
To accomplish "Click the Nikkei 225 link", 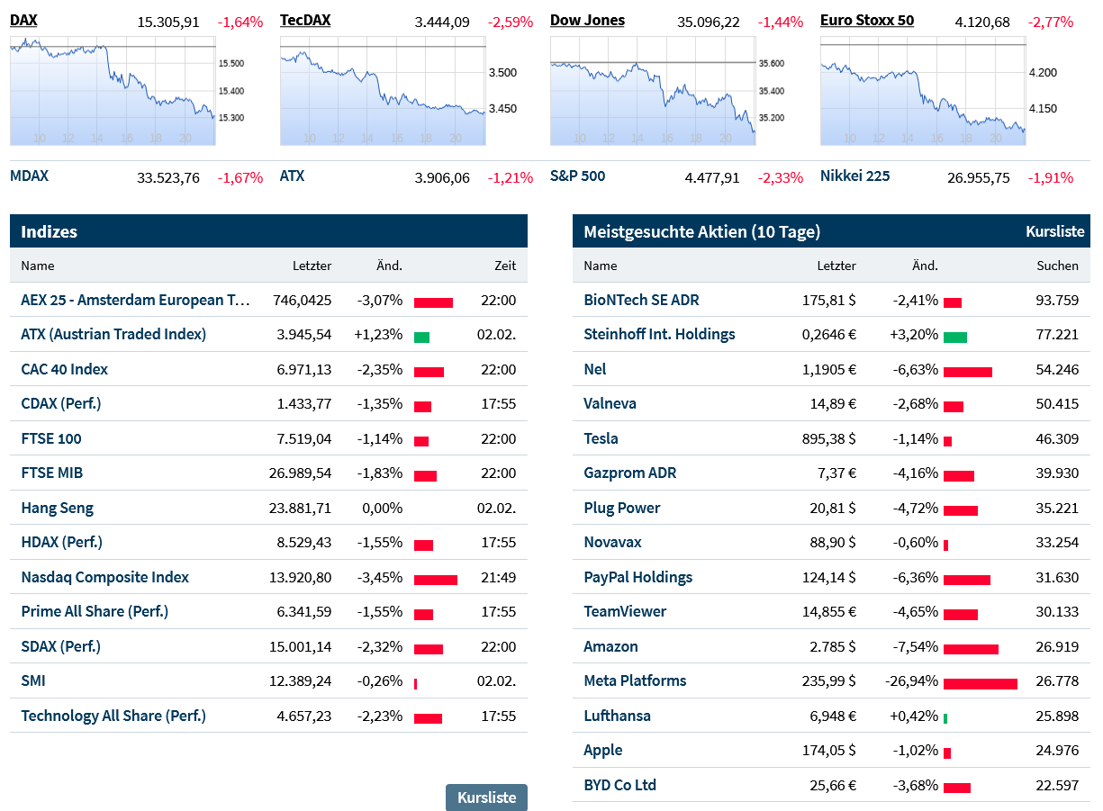I will pyautogui.click(x=854, y=176).
